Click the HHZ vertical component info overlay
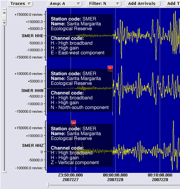Screen dimensions: 180x189 point(80,145)
